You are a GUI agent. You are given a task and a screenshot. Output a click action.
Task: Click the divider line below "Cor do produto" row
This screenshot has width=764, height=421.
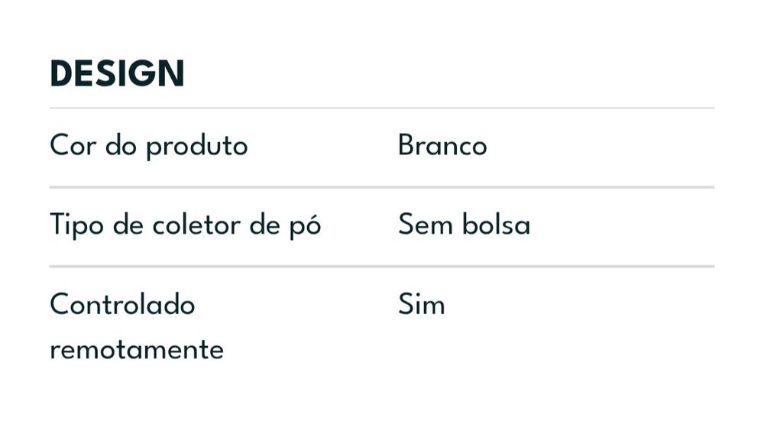(x=382, y=186)
